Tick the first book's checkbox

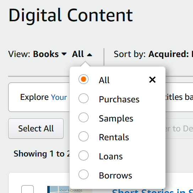[27, 189]
